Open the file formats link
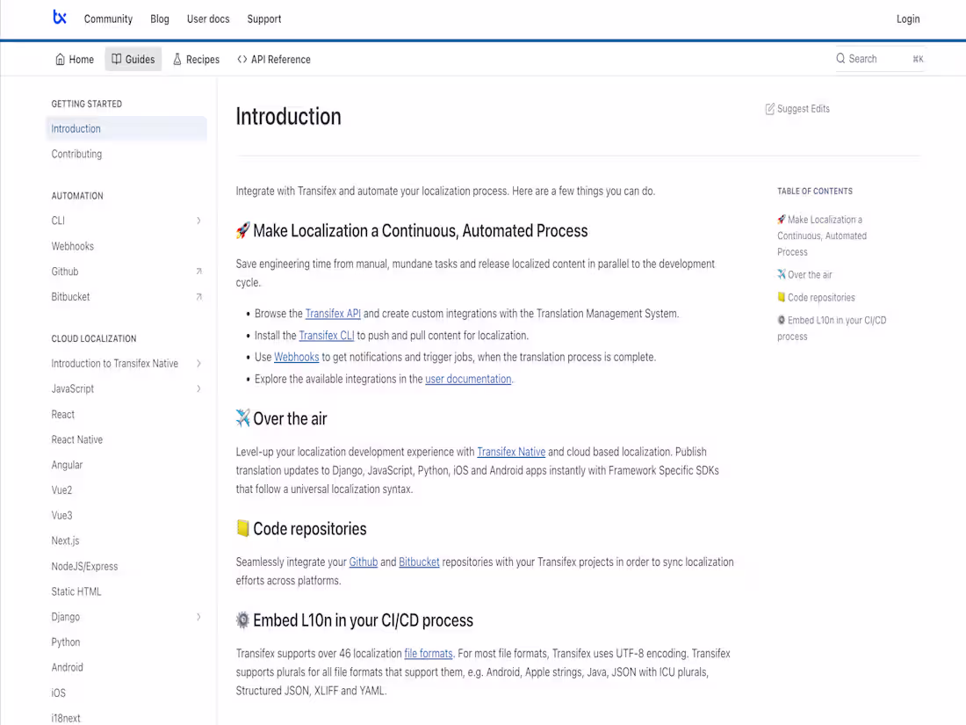The image size is (966, 725). [429, 653]
